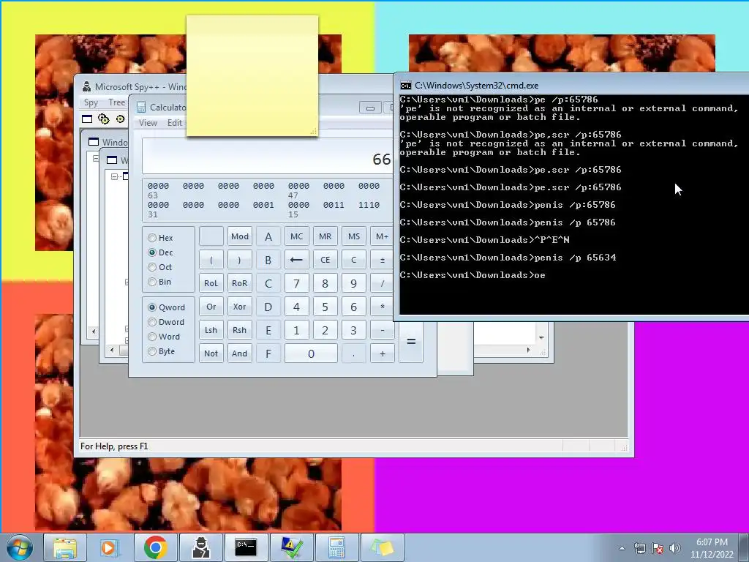Click the backspace arrow button in Calculator
749x562 pixels.
(x=297, y=260)
